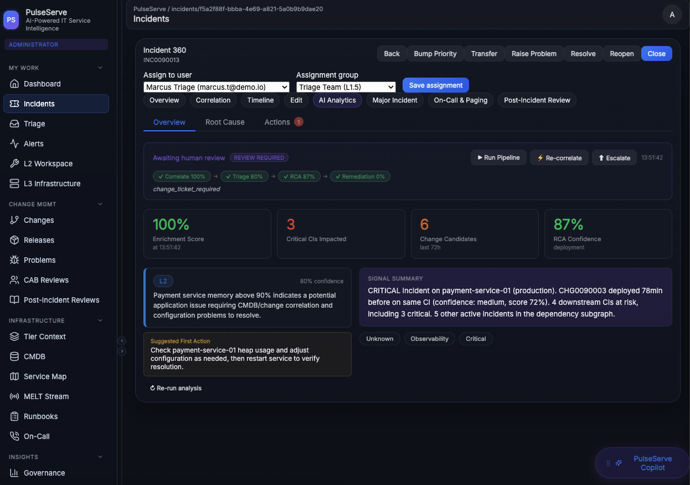The width and height of the screenshot is (690, 485).
Task: Click the Back button
Action: [392, 54]
